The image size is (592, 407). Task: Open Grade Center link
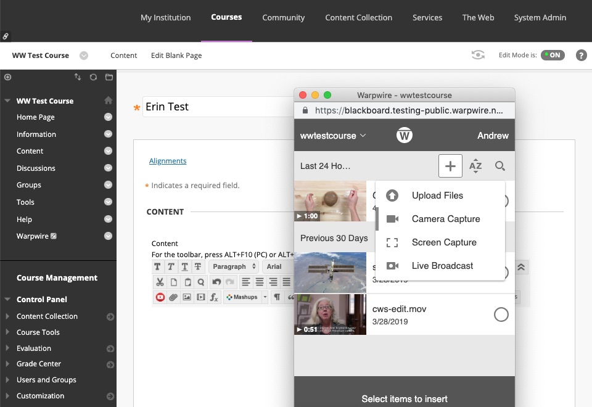click(x=38, y=364)
